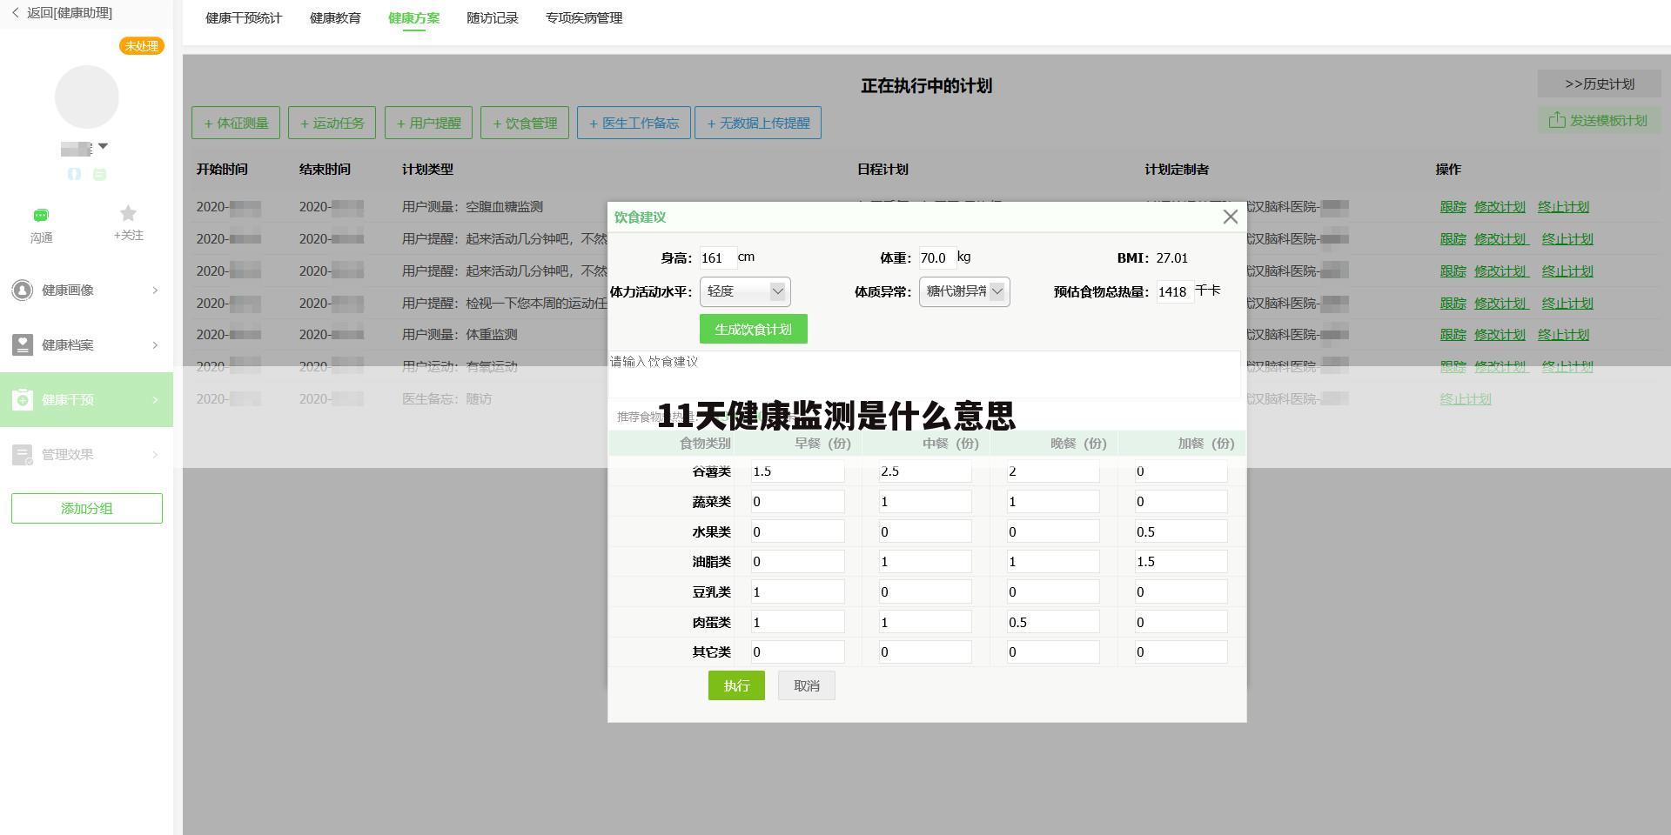The image size is (1671, 835).
Task: Click 终止计划 in 体重监测 row
Action: click(1563, 335)
